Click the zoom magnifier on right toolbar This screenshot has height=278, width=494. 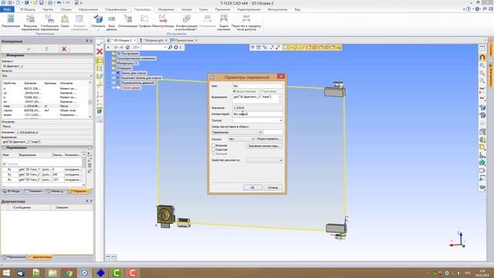point(482,65)
